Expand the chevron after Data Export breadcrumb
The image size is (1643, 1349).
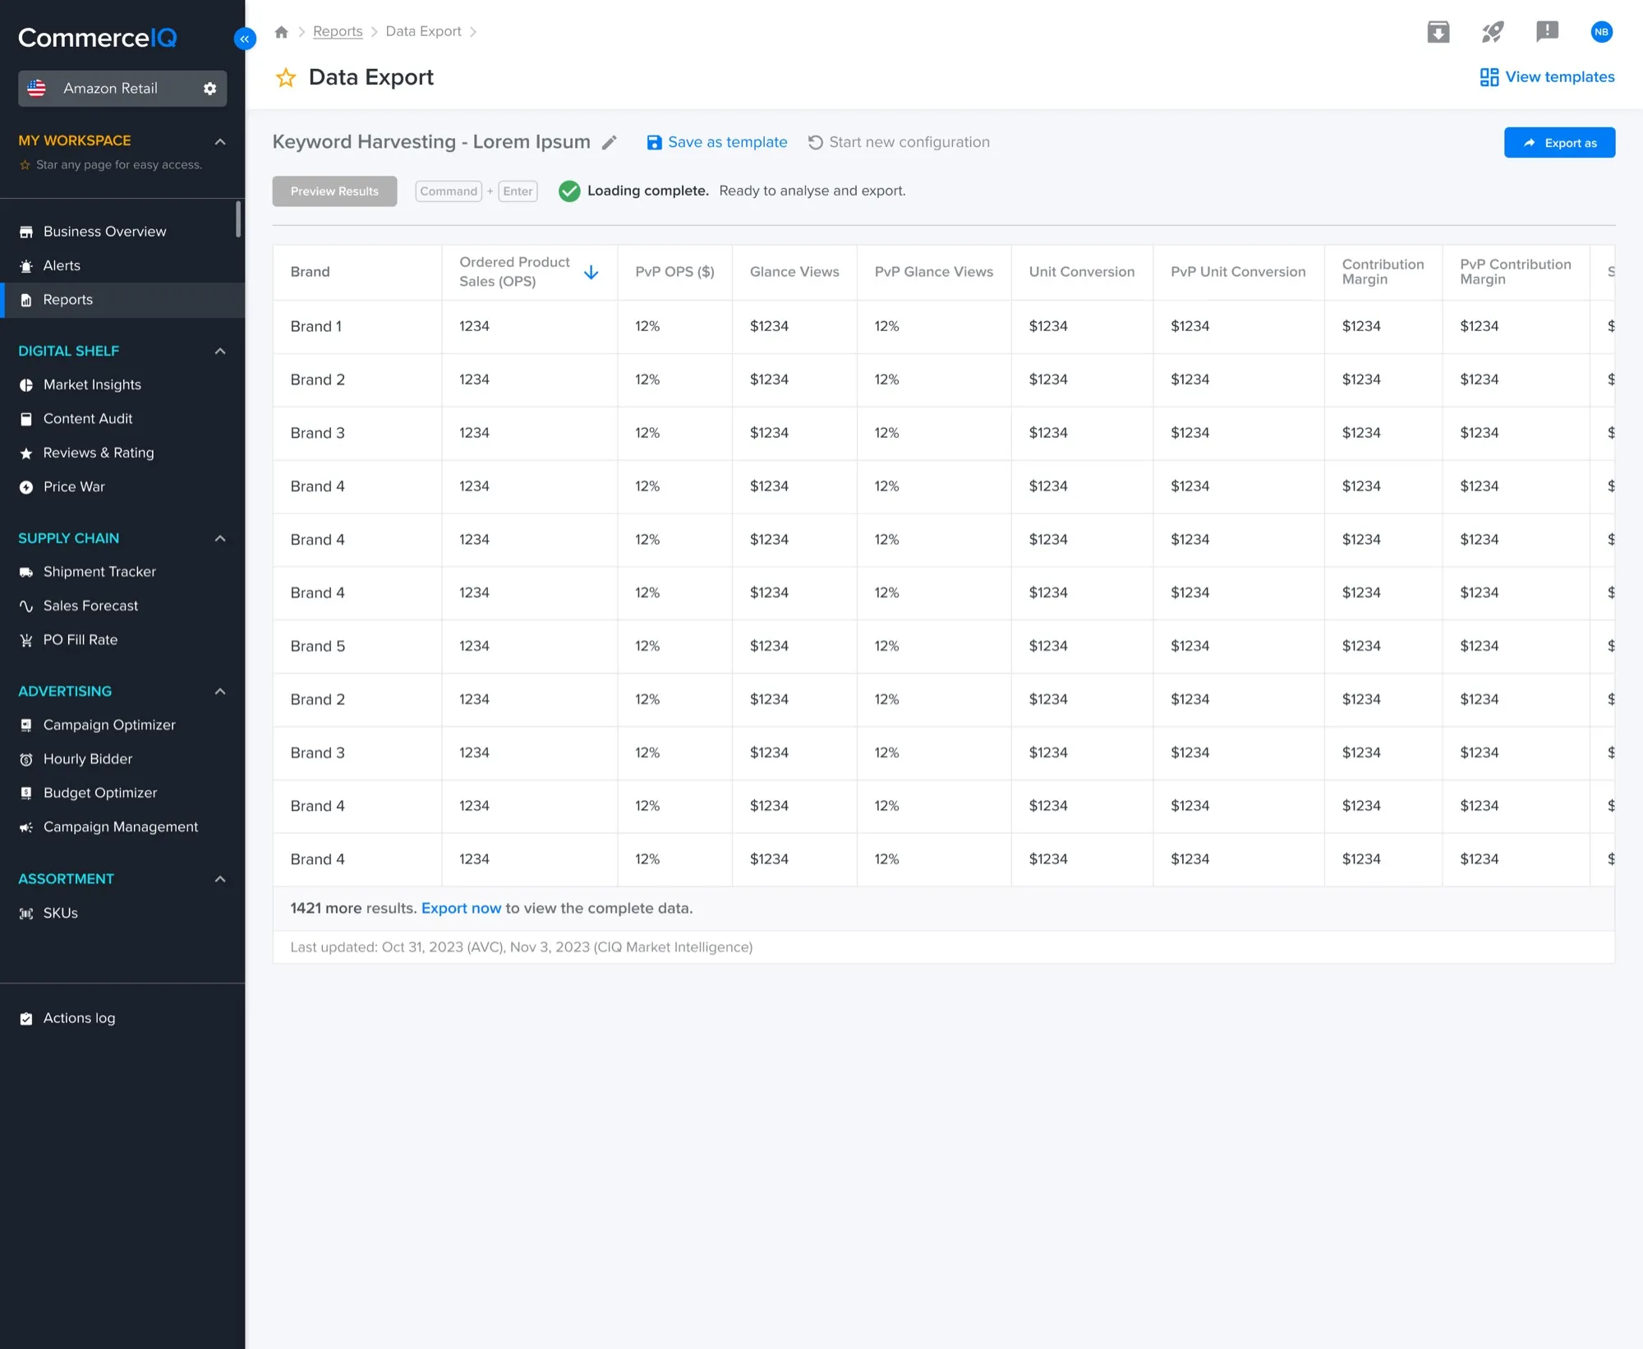coord(473,32)
